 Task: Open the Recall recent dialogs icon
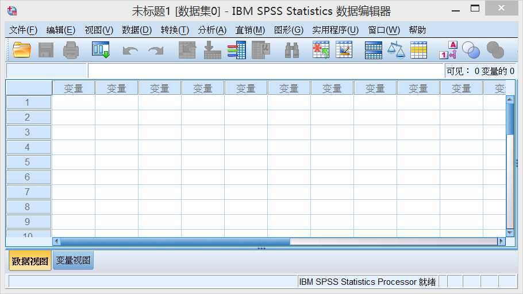coord(101,50)
